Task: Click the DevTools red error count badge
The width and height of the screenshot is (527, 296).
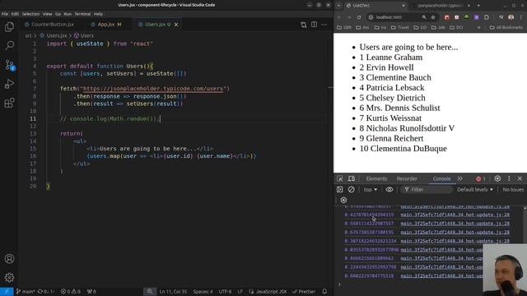Action: pyautogui.click(x=480, y=179)
